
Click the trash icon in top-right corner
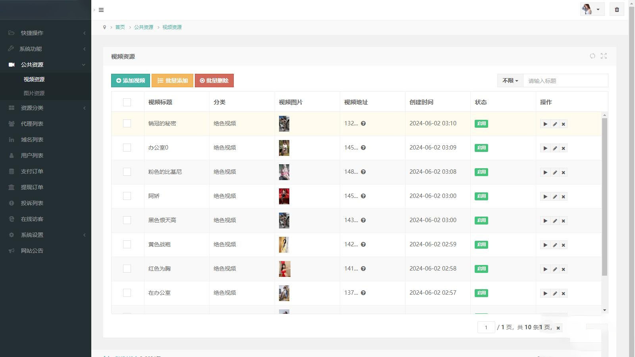617,10
